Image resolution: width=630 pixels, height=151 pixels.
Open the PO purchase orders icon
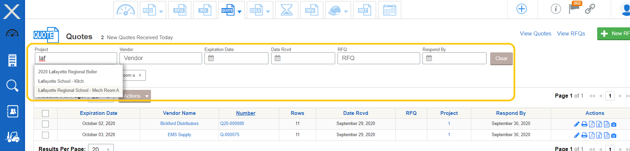tap(204, 10)
